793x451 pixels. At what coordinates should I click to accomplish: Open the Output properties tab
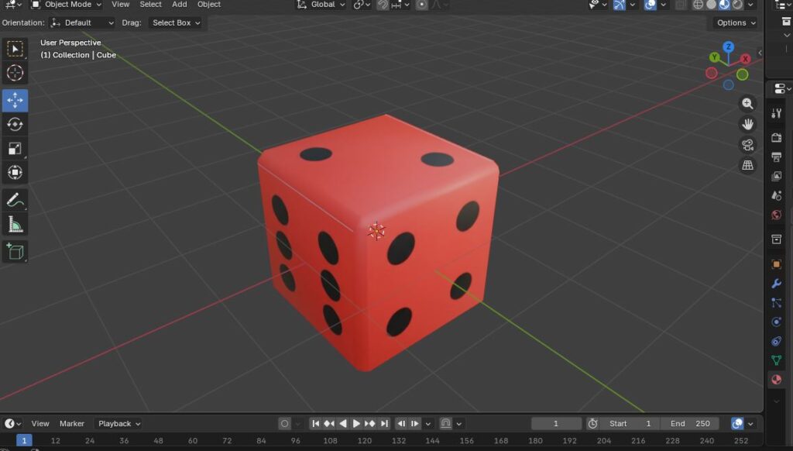pyautogui.click(x=776, y=157)
